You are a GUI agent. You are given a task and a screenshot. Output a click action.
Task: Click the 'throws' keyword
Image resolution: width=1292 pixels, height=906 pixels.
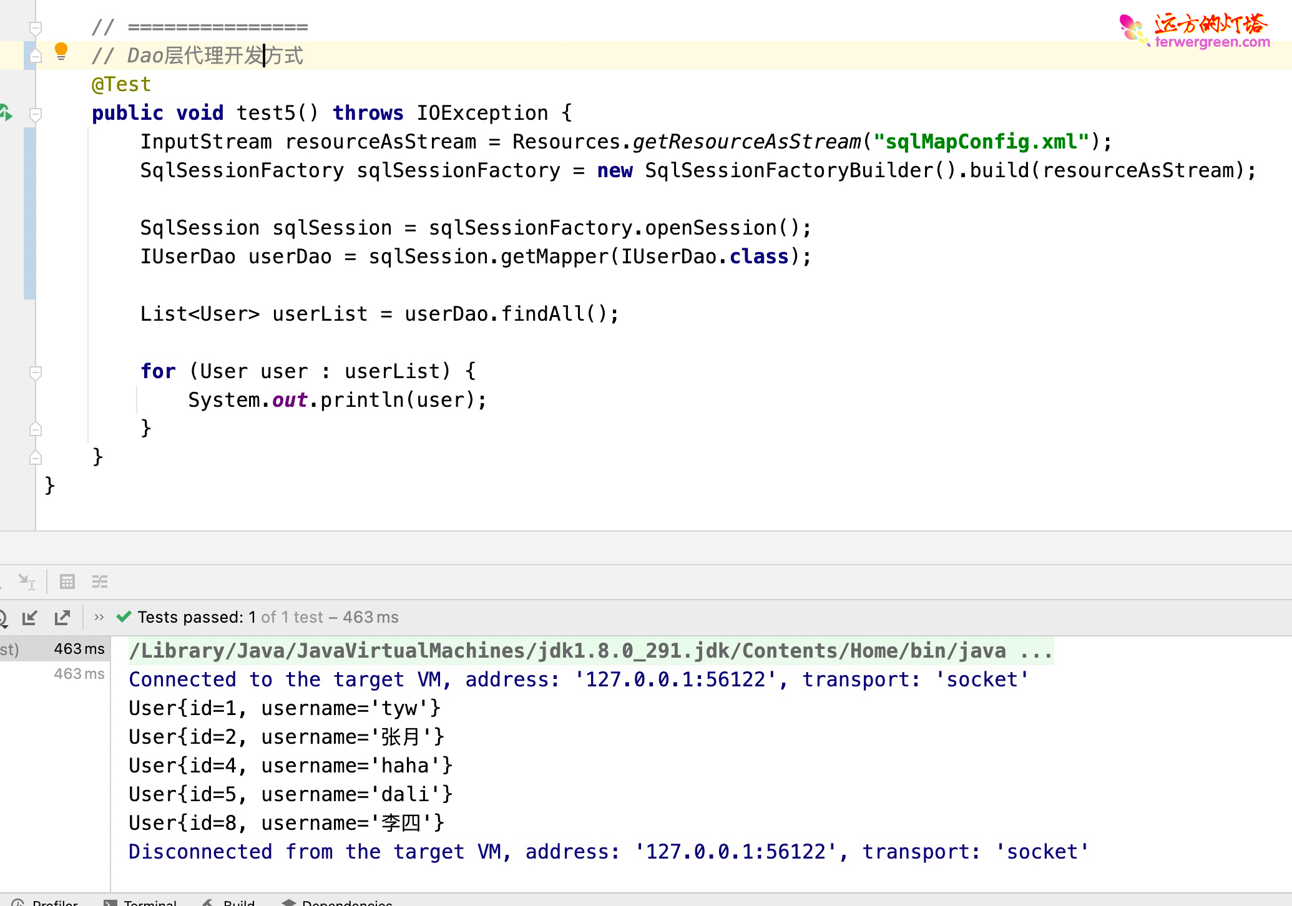(x=368, y=113)
